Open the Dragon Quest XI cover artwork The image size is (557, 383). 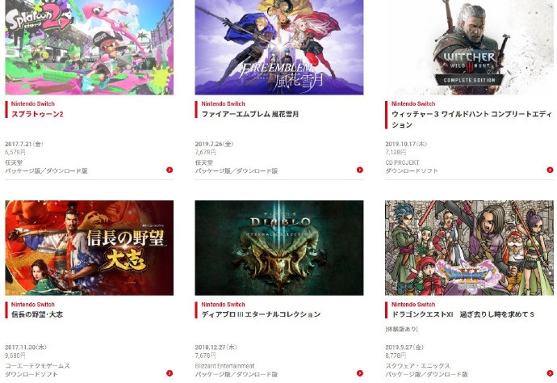[x=469, y=248]
